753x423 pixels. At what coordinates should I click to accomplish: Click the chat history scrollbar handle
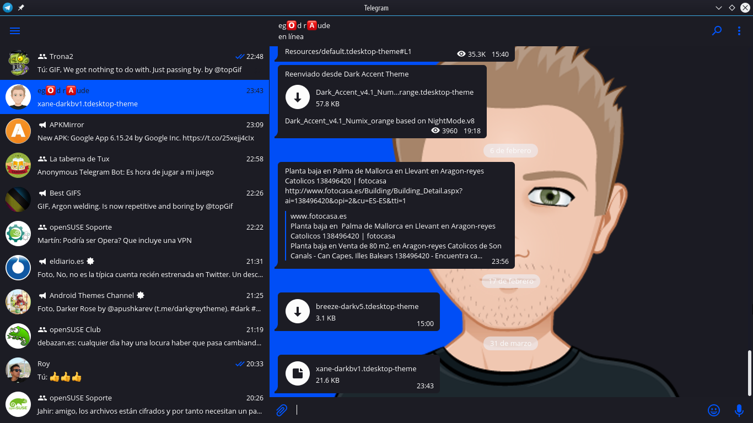click(749, 373)
